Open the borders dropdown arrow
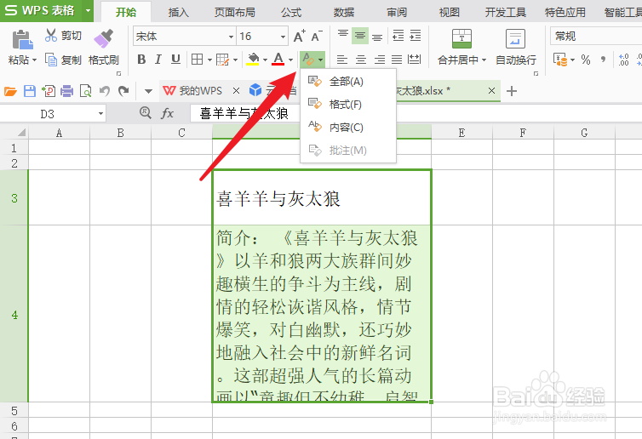642x439 pixels. [209, 60]
